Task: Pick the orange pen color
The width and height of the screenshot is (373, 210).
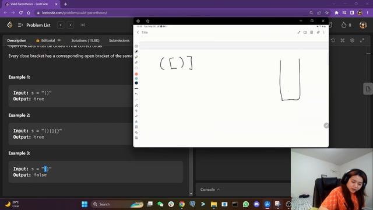Action: [136, 74]
